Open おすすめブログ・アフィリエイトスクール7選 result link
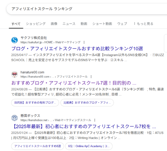 tap(74, 83)
